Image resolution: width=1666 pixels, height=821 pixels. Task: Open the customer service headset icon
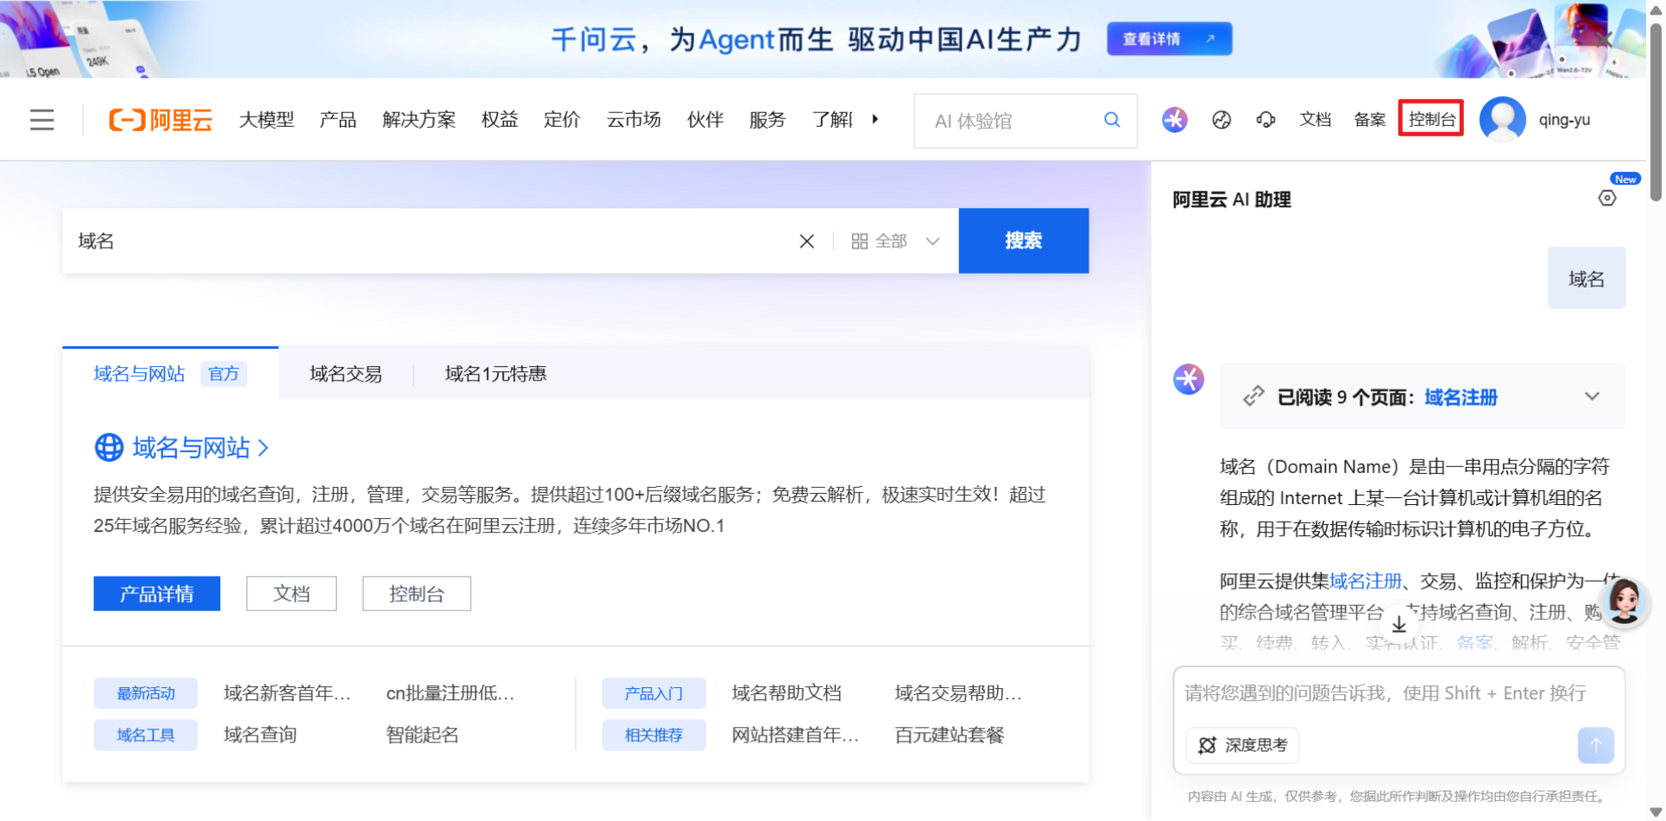pyautogui.click(x=1265, y=120)
